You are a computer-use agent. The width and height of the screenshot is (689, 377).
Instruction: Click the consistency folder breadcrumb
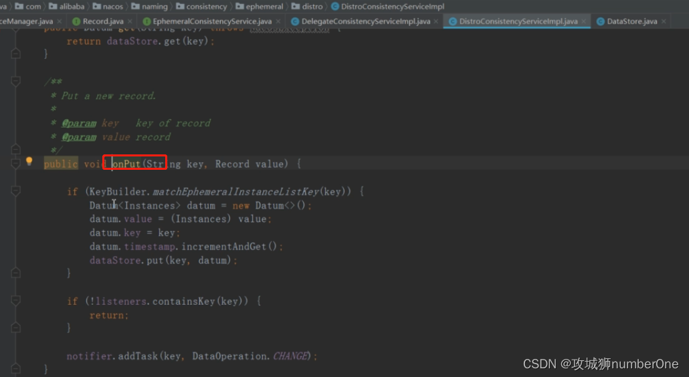point(202,6)
